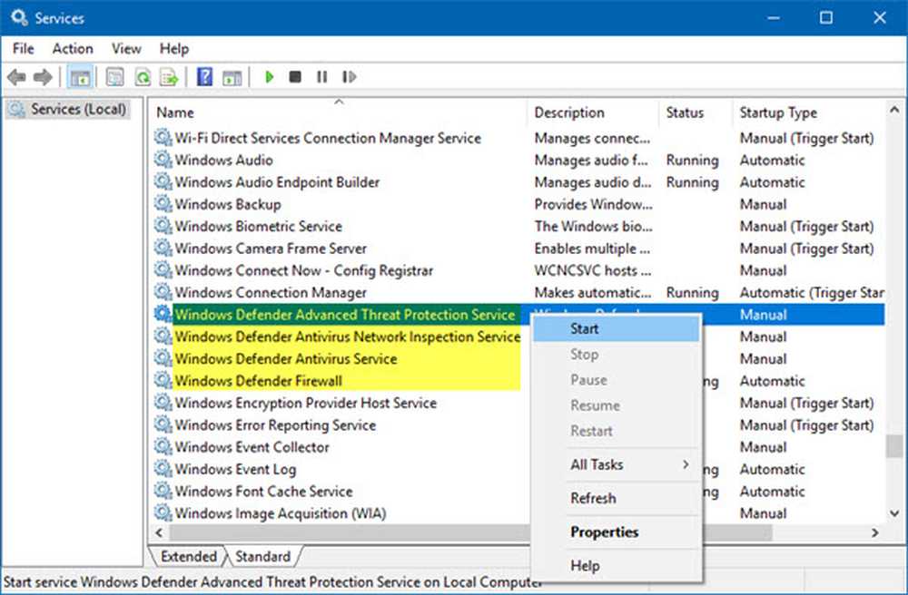
Task: Click the Pause Service toolbar icon
Action: tap(322, 77)
